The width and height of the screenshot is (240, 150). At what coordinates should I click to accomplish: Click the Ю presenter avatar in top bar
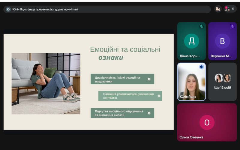pos(8,9)
